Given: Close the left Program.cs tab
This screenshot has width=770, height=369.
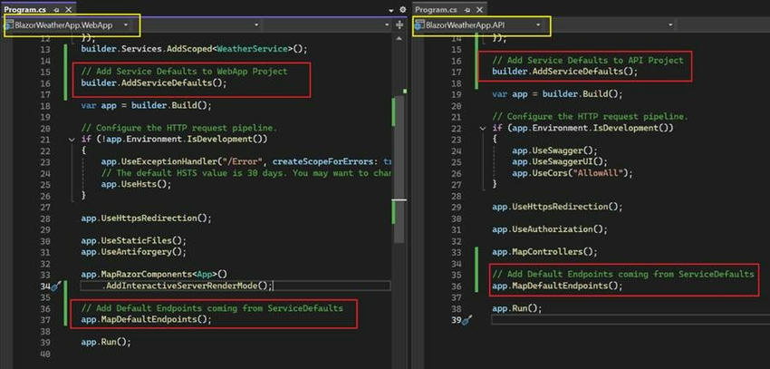Looking at the screenshot, I should point(68,9).
